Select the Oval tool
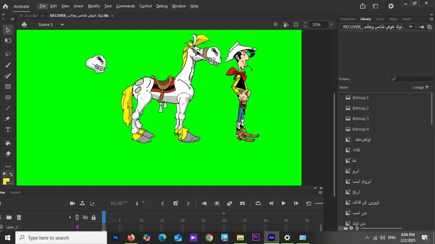Screen dimensions: 435x244 coord(8,97)
